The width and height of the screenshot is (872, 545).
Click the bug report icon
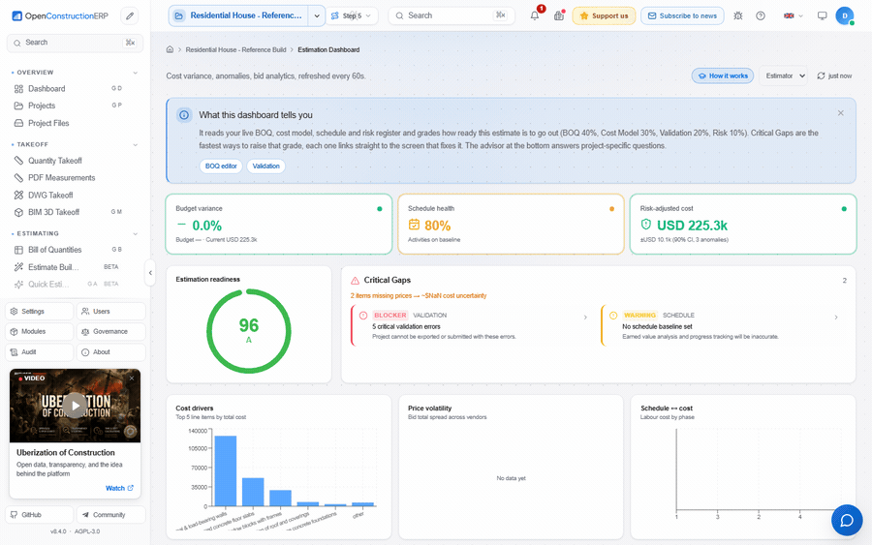(x=738, y=15)
